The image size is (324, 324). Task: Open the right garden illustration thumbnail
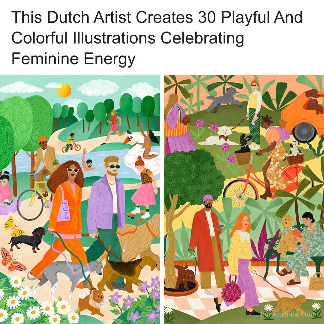pyautogui.click(x=244, y=199)
